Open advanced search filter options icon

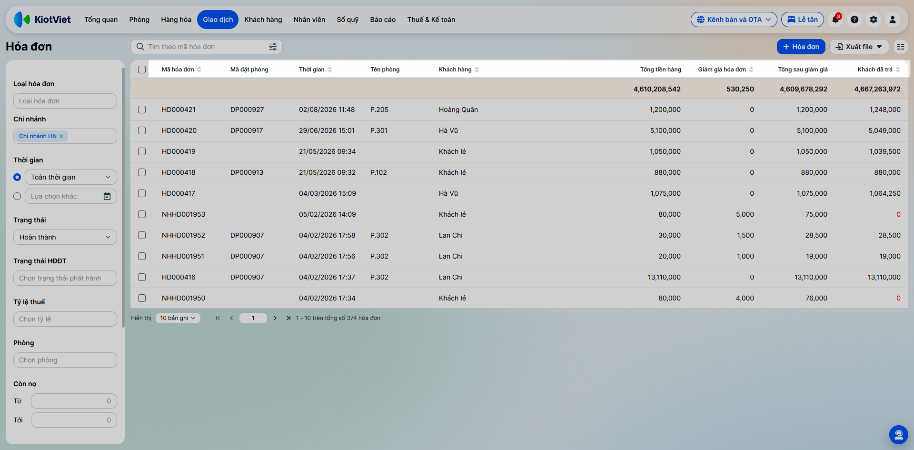273,47
